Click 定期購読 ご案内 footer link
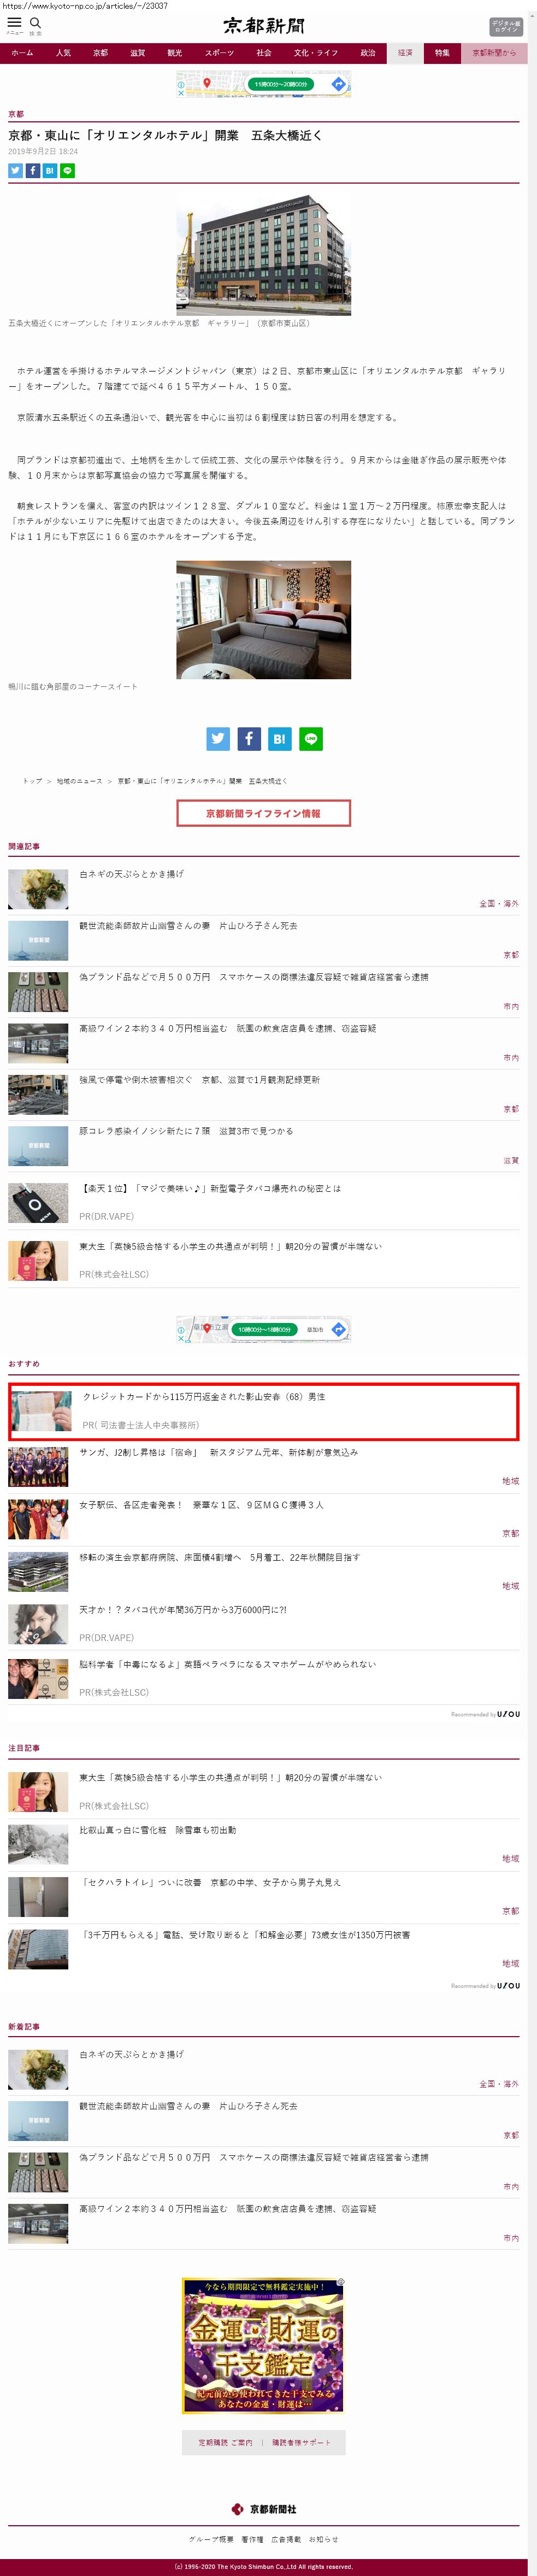Image resolution: width=537 pixels, height=2576 pixels. [x=225, y=2442]
